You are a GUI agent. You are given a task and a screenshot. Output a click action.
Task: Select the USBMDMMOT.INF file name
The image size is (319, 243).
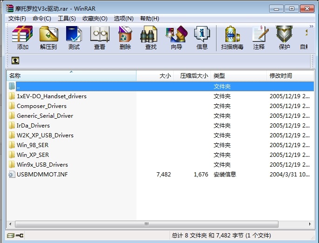[x=42, y=174]
